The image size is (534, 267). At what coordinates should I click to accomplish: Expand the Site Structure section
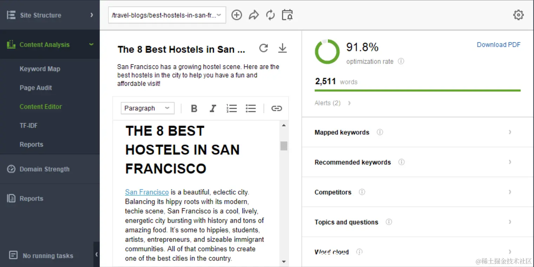click(x=92, y=15)
